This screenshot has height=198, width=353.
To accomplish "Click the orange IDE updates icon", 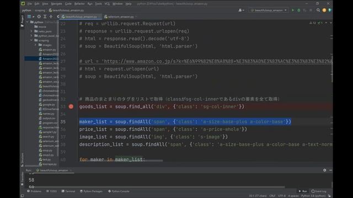I will [324, 10].
